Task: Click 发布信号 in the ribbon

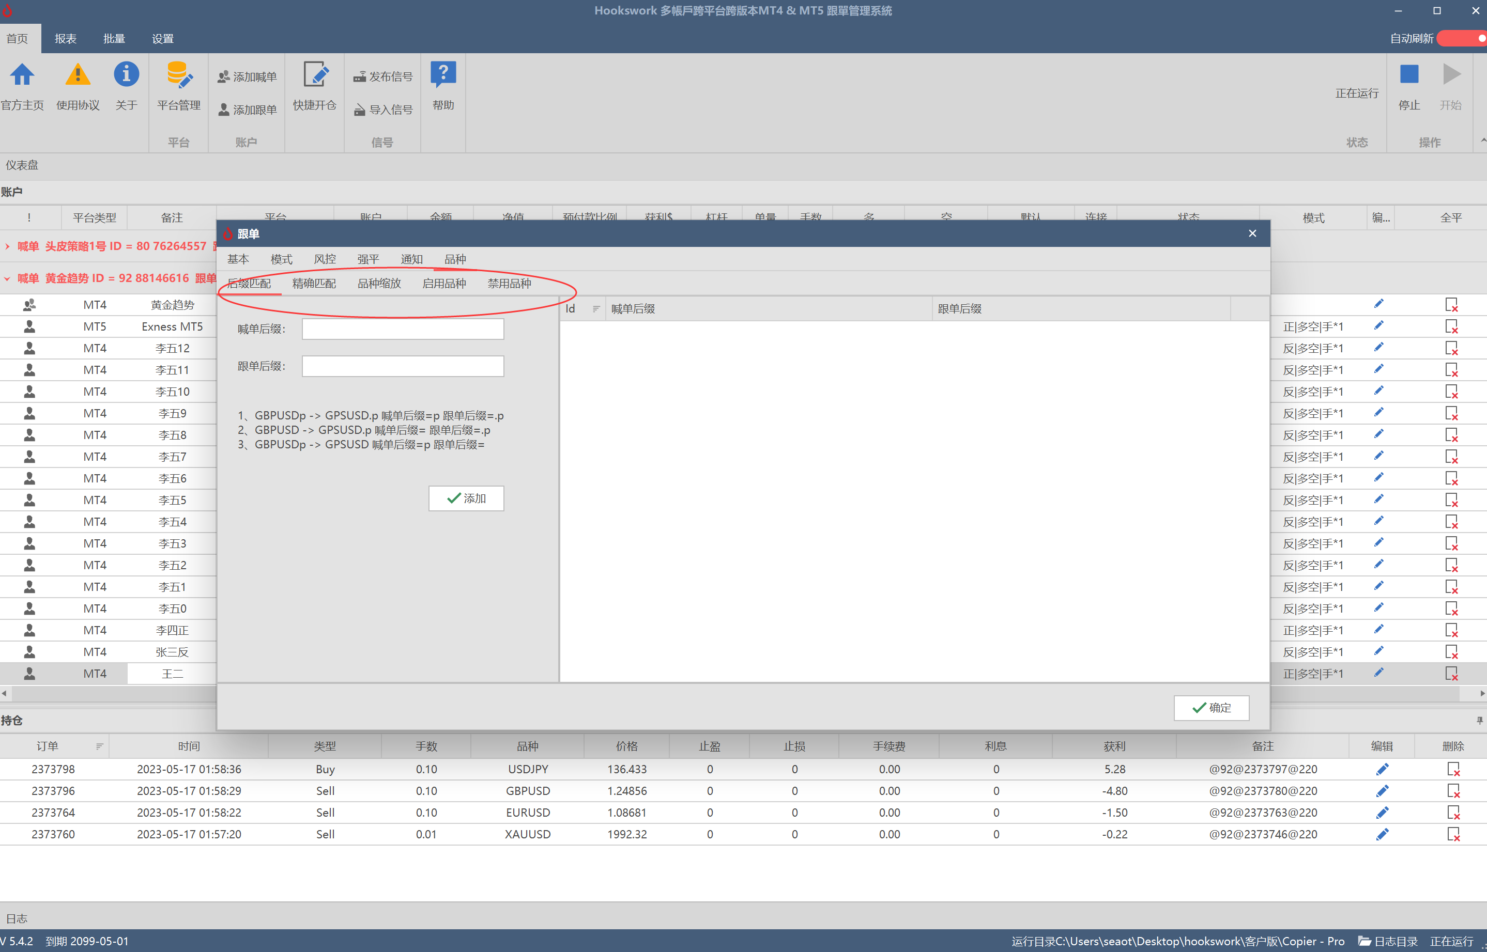Action: 382,76
